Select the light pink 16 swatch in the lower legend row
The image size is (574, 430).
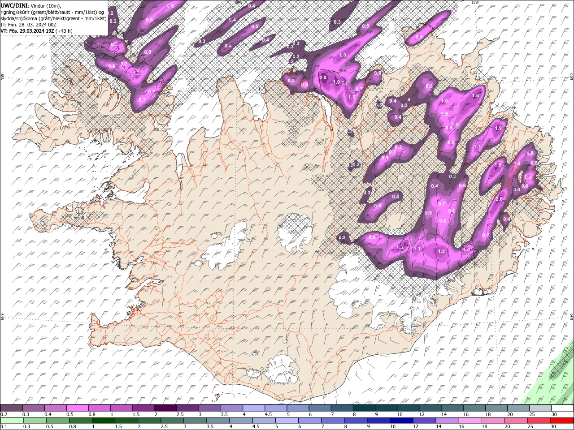click(471, 420)
